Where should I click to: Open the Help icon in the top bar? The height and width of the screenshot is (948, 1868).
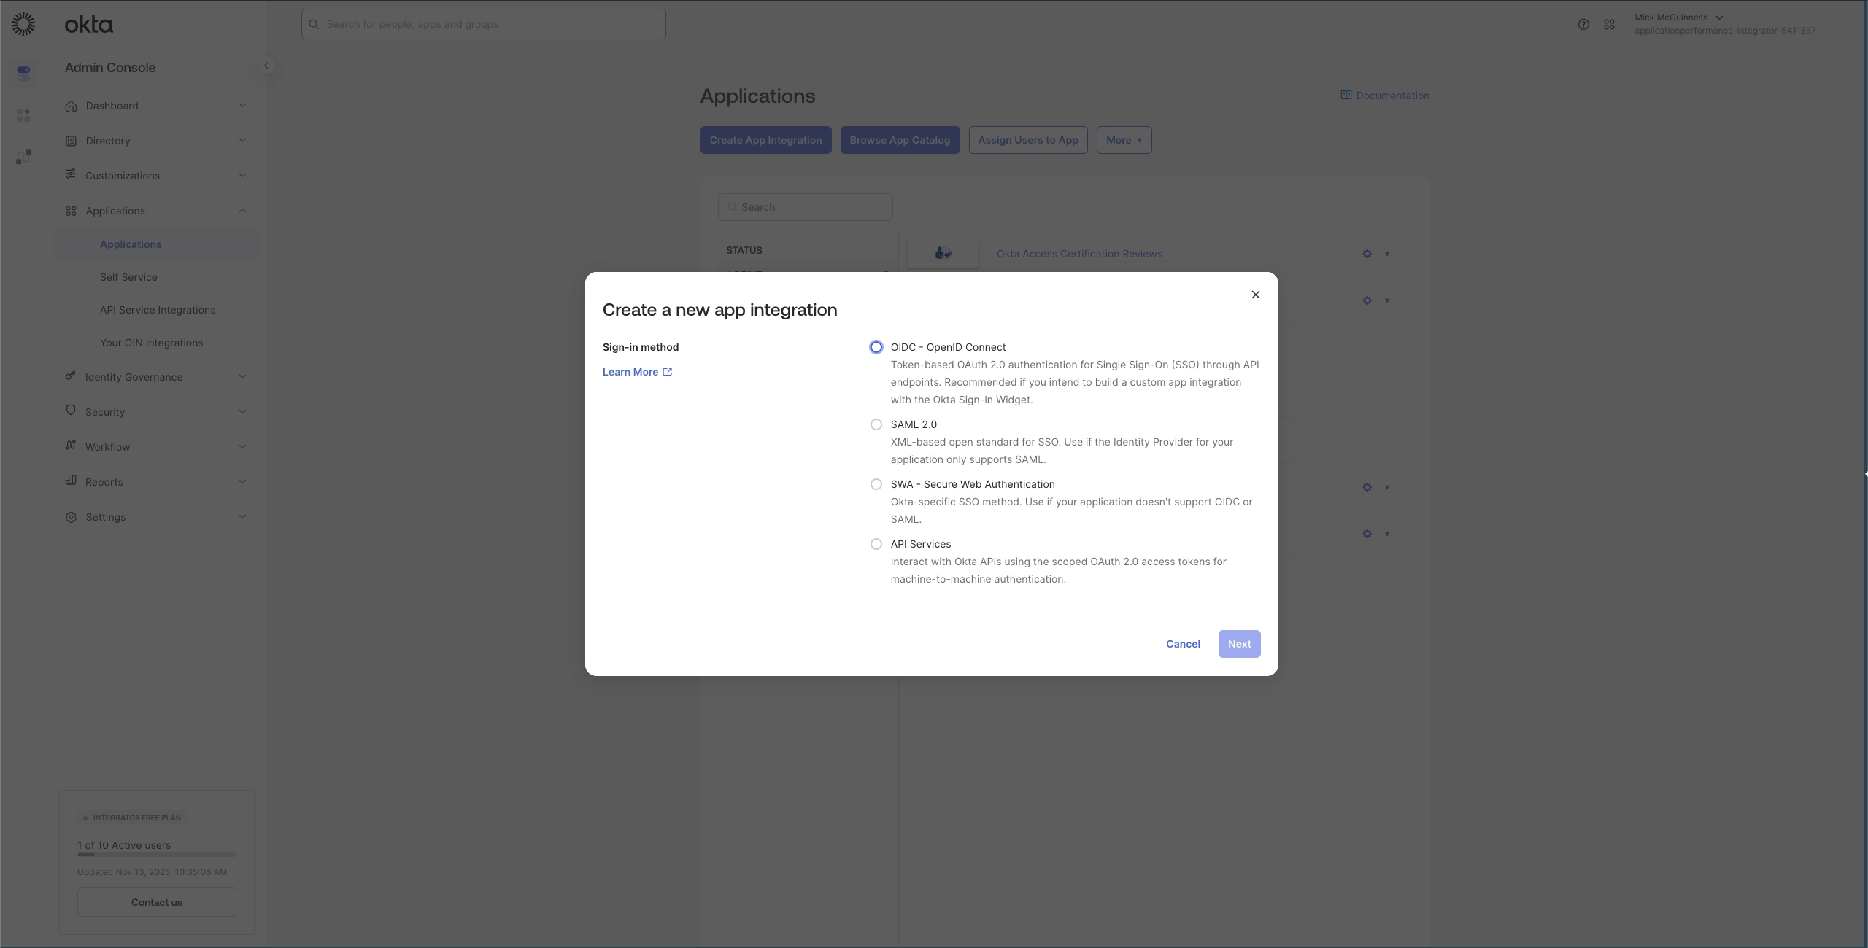[x=1583, y=24]
